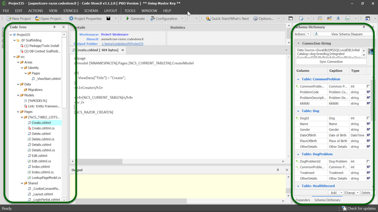Screen dimensions: 378x212
Task: Select Delete.cshtml in the Code Tree
Action: pos(41,134)
